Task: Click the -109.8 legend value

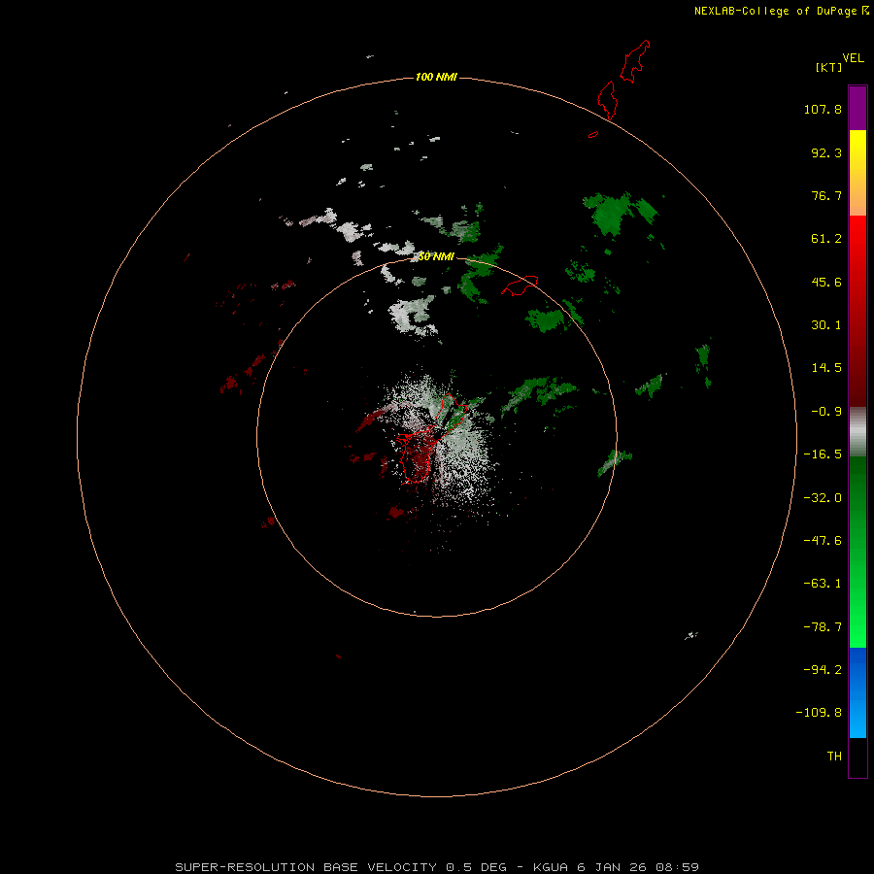Action: pos(819,713)
